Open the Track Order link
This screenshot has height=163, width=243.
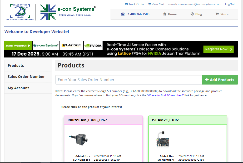tap(135, 4)
